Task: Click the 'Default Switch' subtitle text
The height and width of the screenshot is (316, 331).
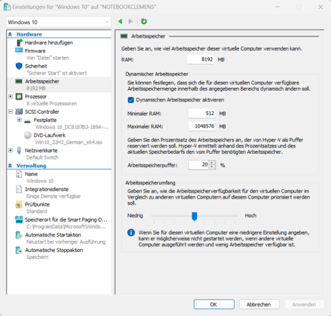Action: (43, 157)
